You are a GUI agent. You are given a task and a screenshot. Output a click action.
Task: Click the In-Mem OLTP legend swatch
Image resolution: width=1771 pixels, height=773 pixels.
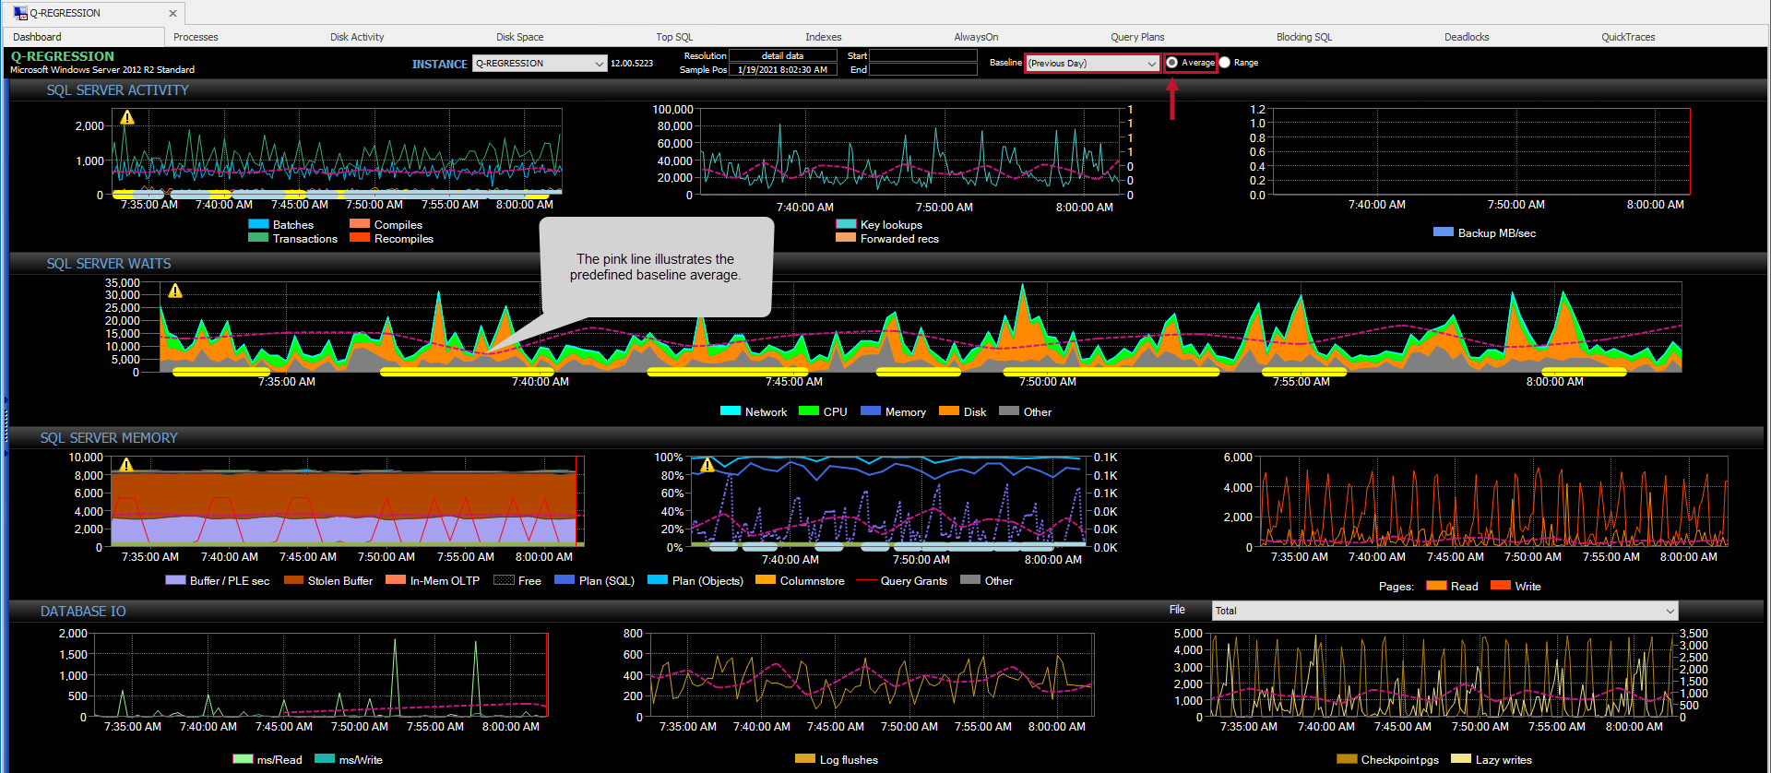click(396, 580)
